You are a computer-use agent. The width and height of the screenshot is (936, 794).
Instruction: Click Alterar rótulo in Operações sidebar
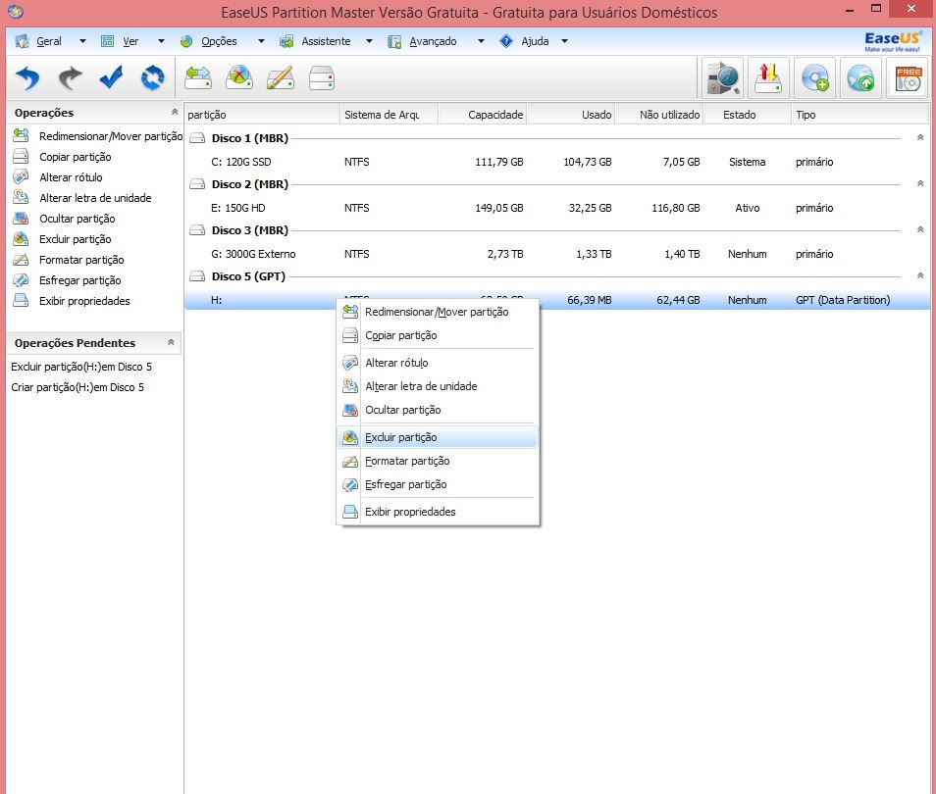point(71,177)
